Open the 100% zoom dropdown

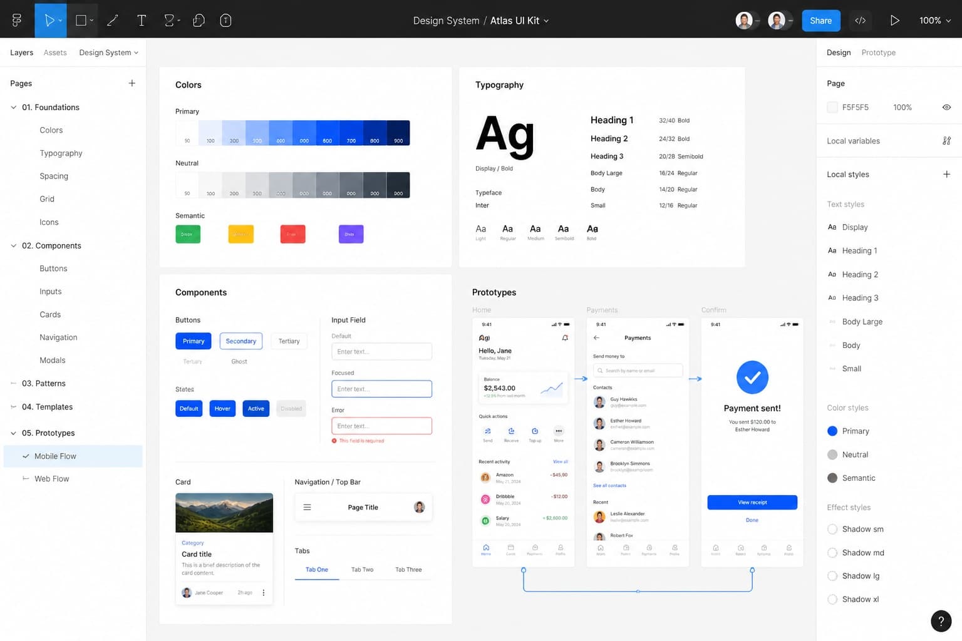click(935, 21)
